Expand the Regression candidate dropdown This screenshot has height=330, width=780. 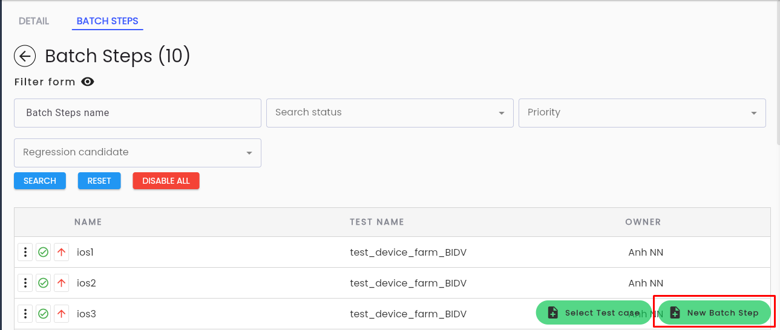pyautogui.click(x=137, y=153)
